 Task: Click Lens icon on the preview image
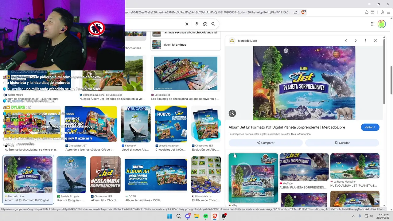232,114
